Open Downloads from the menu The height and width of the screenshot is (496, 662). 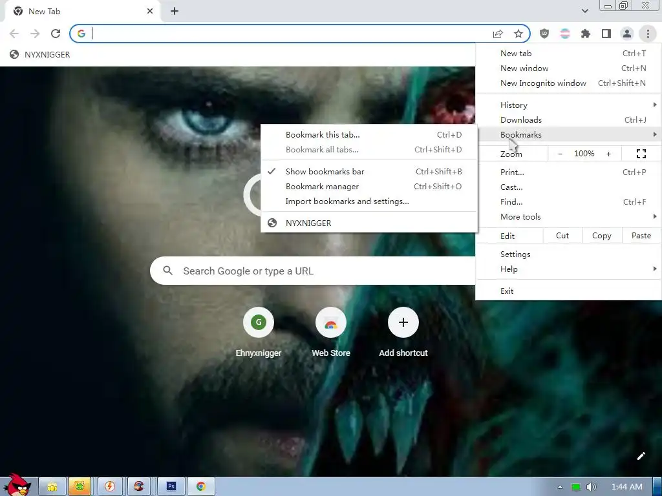pyautogui.click(x=568, y=119)
